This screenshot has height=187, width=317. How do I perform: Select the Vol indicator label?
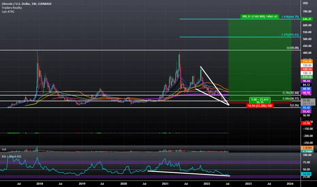click(4, 149)
